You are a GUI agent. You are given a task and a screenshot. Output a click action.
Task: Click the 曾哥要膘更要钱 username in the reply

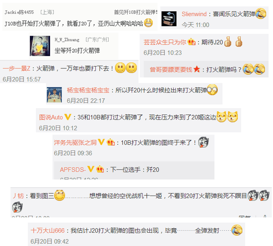pos(171,69)
